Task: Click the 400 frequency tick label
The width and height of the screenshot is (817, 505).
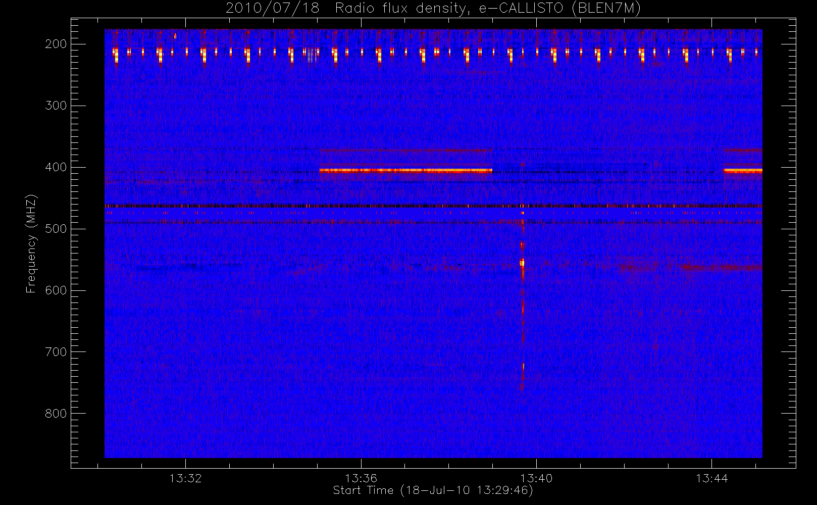Action: [56, 167]
